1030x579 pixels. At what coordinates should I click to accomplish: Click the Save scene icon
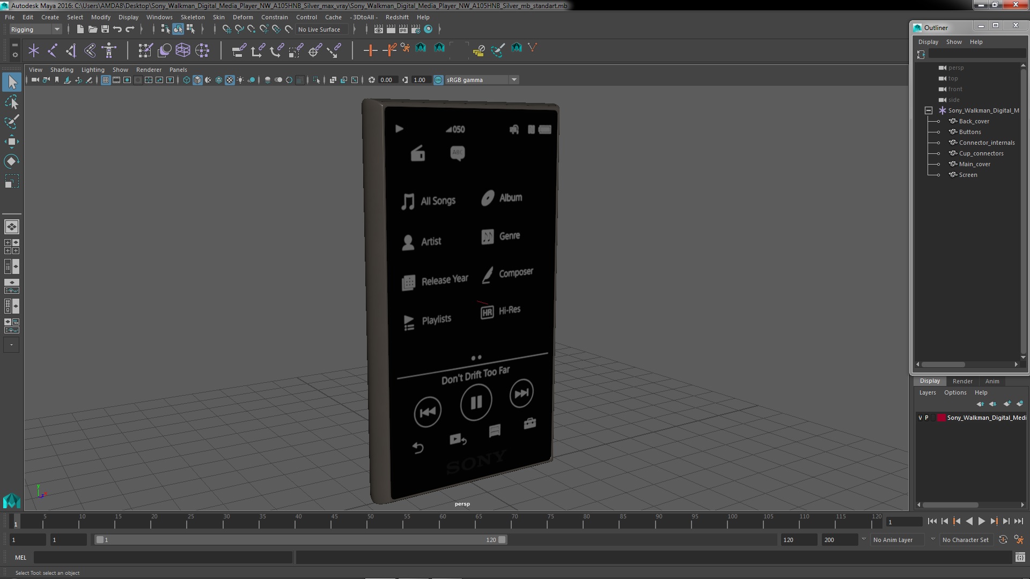(105, 29)
